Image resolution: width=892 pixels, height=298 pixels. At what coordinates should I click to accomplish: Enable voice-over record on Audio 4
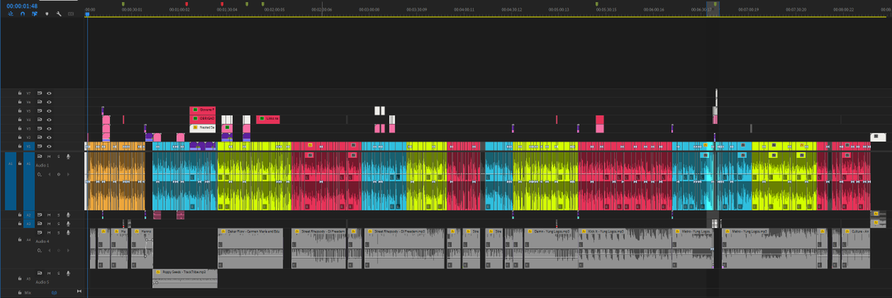[68, 232]
